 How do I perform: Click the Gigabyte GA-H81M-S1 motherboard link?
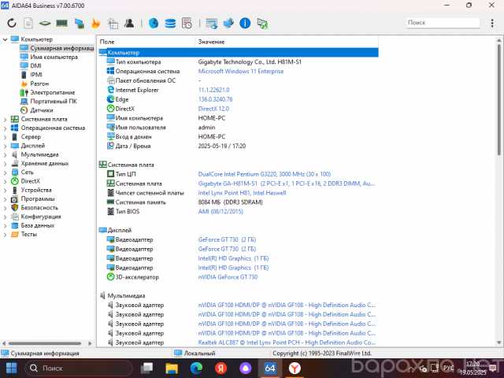tap(286, 183)
